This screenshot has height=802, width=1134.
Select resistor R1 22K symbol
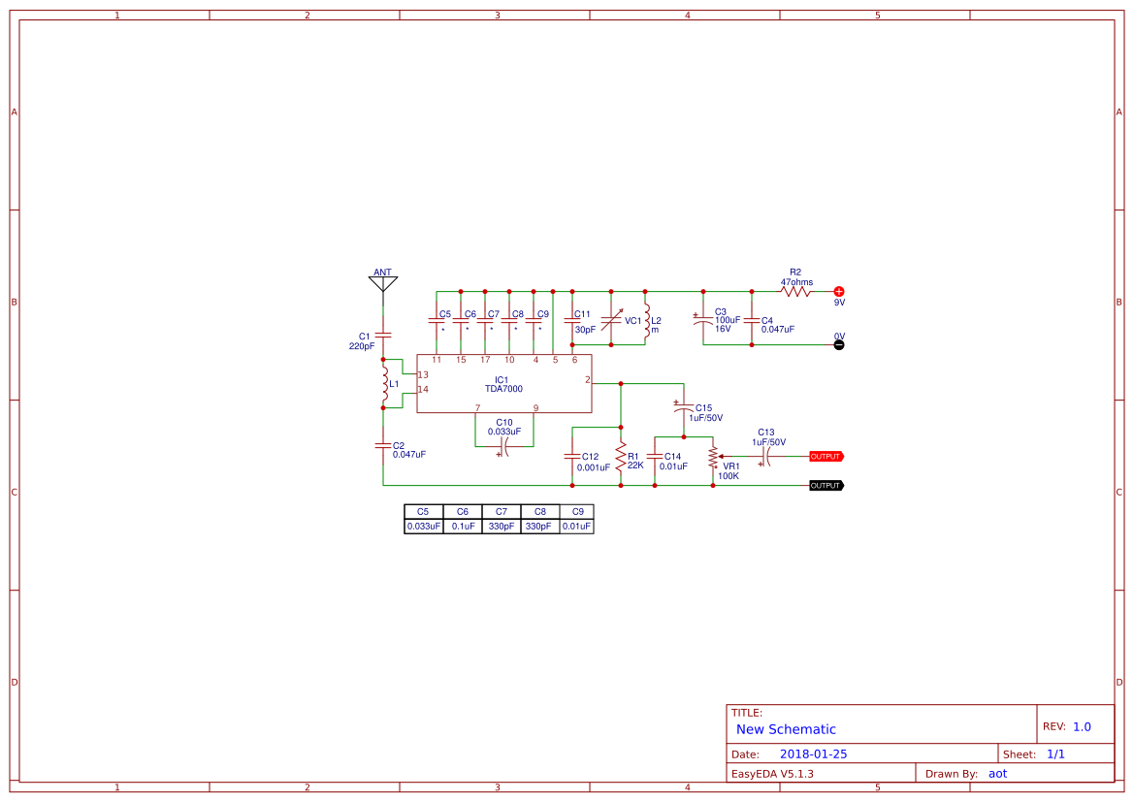[622, 457]
